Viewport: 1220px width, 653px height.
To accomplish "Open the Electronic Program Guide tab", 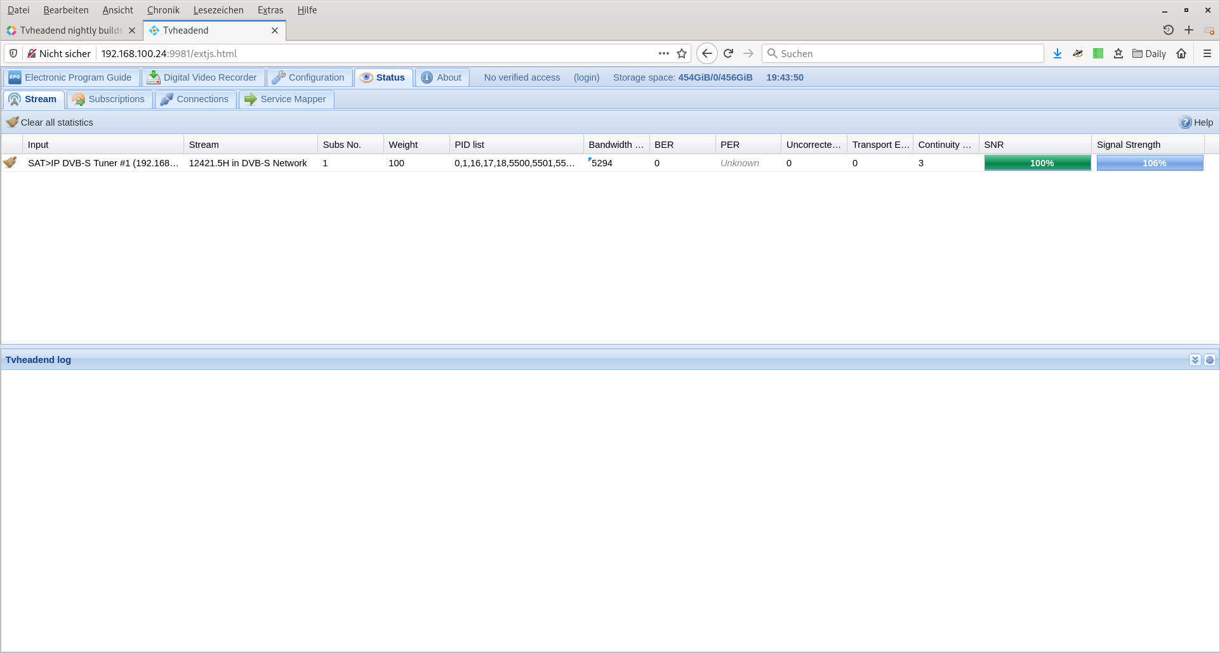I will pos(70,77).
